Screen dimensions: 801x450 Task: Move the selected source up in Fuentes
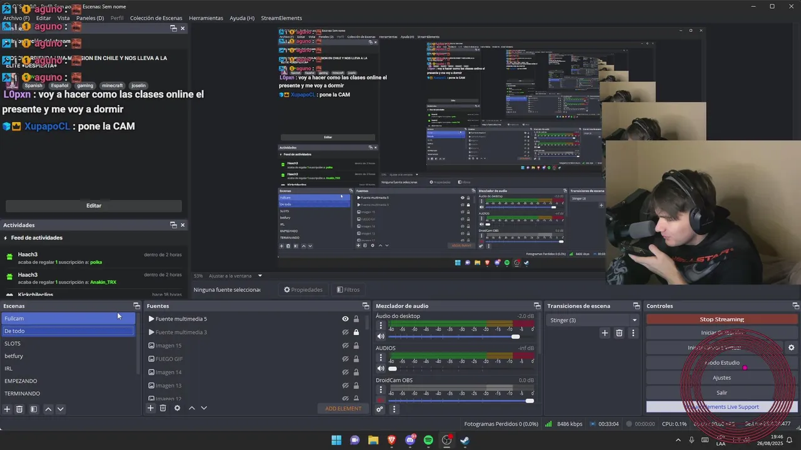tap(191, 408)
